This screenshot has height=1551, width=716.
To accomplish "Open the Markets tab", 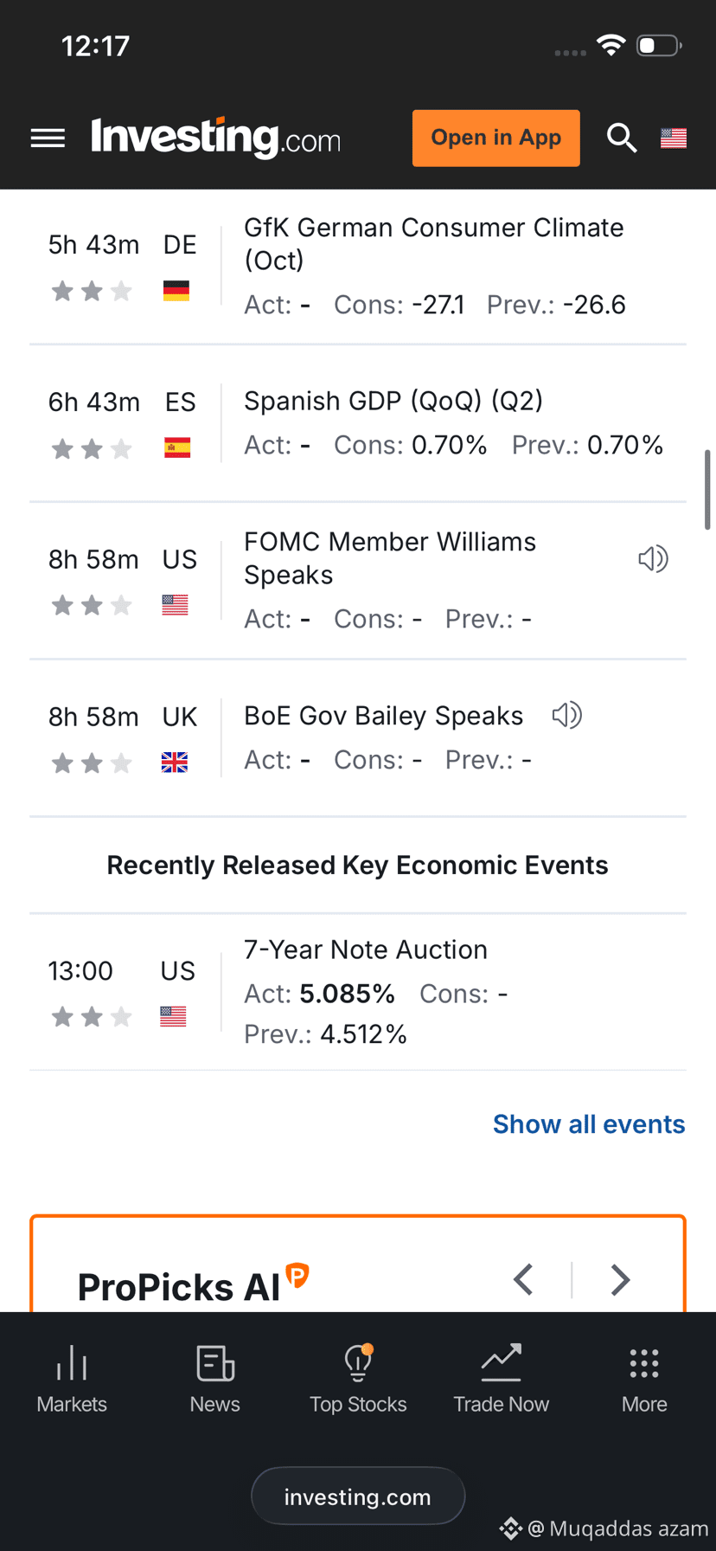I will coord(72,1380).
